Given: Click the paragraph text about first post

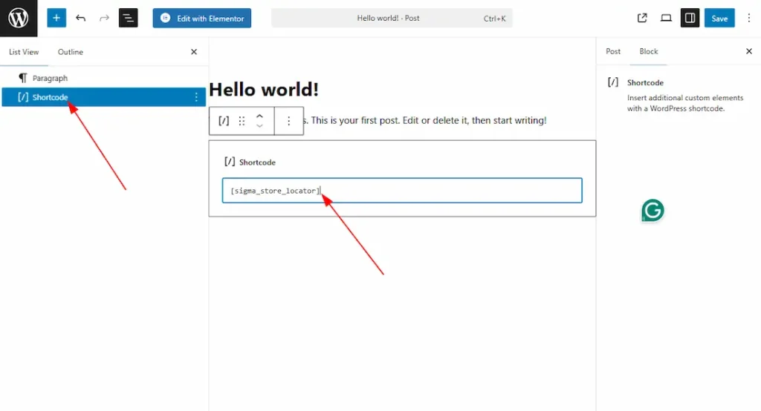Looking at the screenshot, I should 424,120.
